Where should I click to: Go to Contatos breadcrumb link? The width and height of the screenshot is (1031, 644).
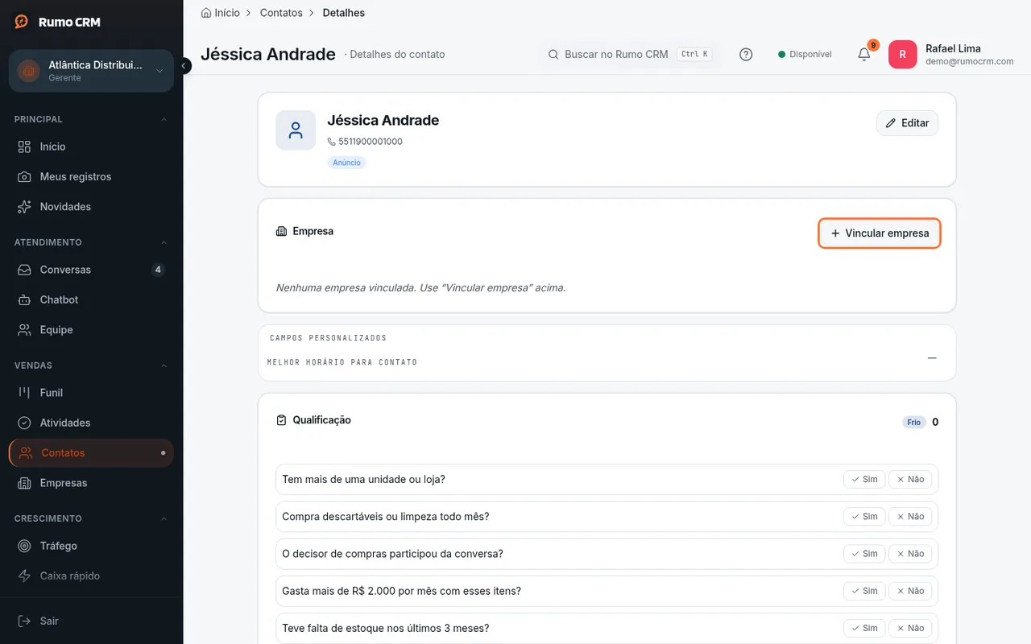(281, 13)
